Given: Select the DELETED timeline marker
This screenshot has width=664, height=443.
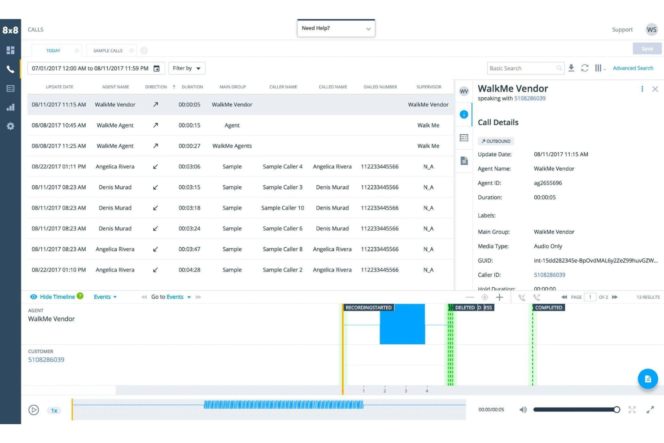Looking at the screenshot, I should tap(465, 307).
